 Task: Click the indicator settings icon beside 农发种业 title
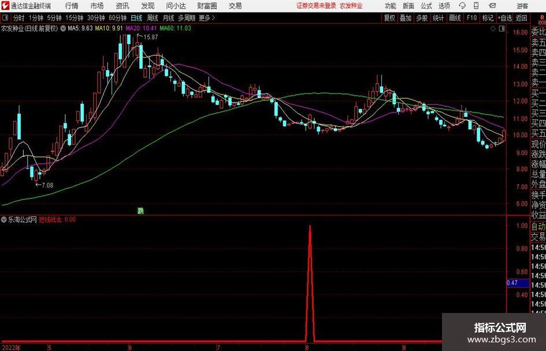tap(63, 28)
